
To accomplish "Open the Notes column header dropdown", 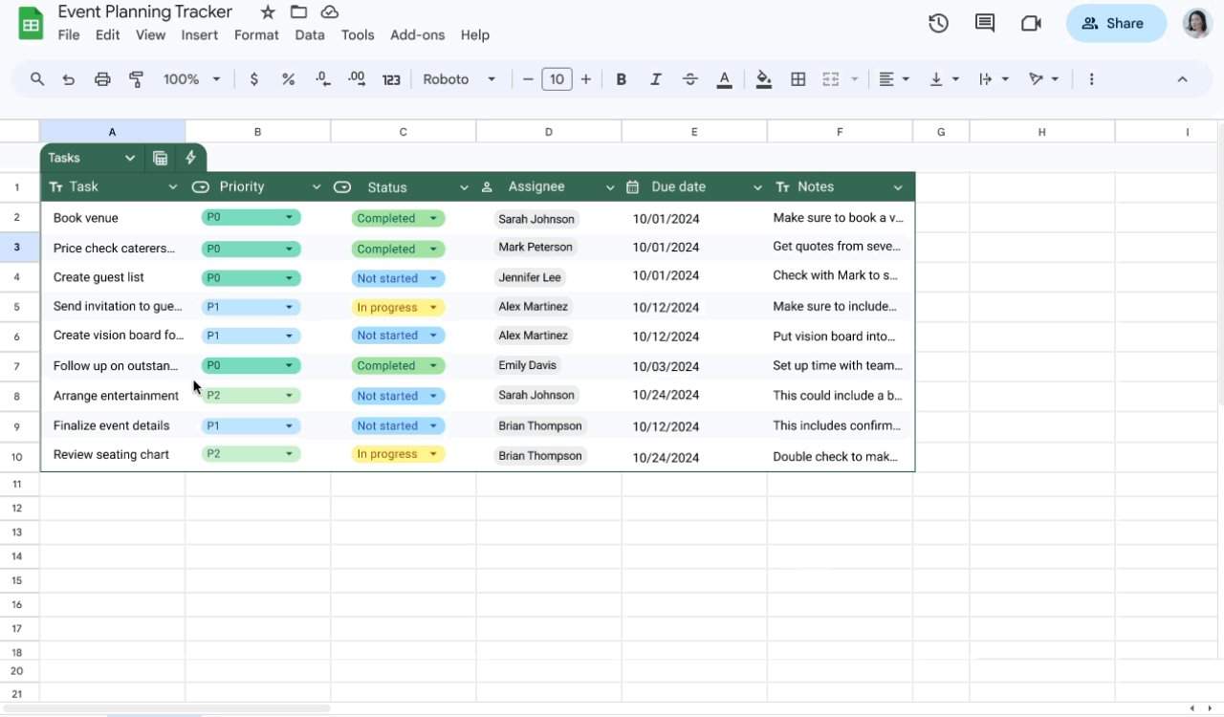I will (x=898, y=187).
